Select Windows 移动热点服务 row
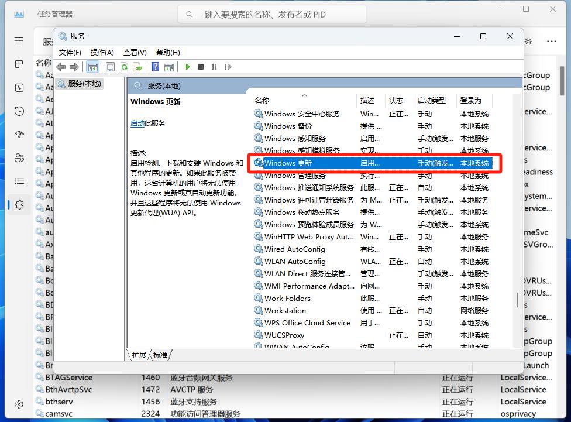571x422 pixels. coord(372,212)
